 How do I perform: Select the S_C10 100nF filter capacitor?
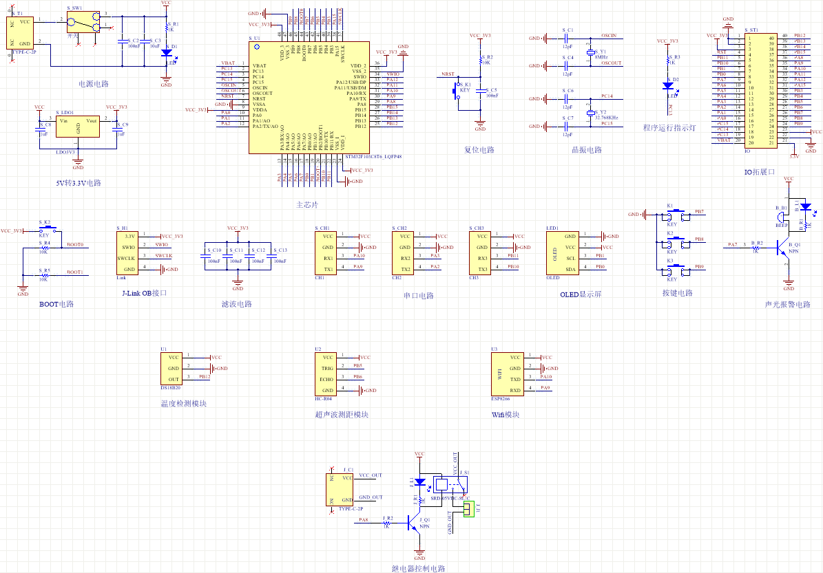205,256
